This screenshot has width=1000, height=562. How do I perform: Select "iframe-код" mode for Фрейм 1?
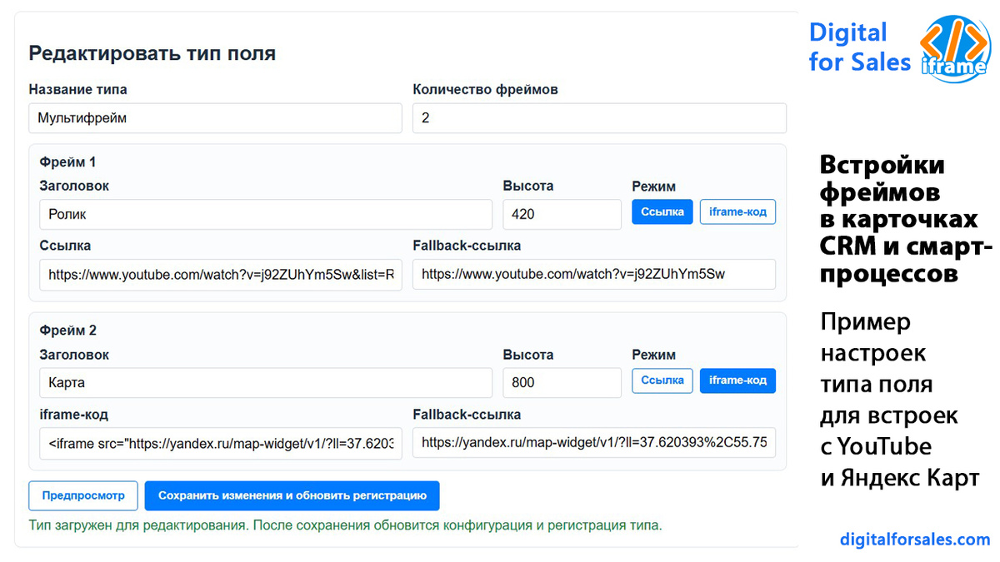737,211
